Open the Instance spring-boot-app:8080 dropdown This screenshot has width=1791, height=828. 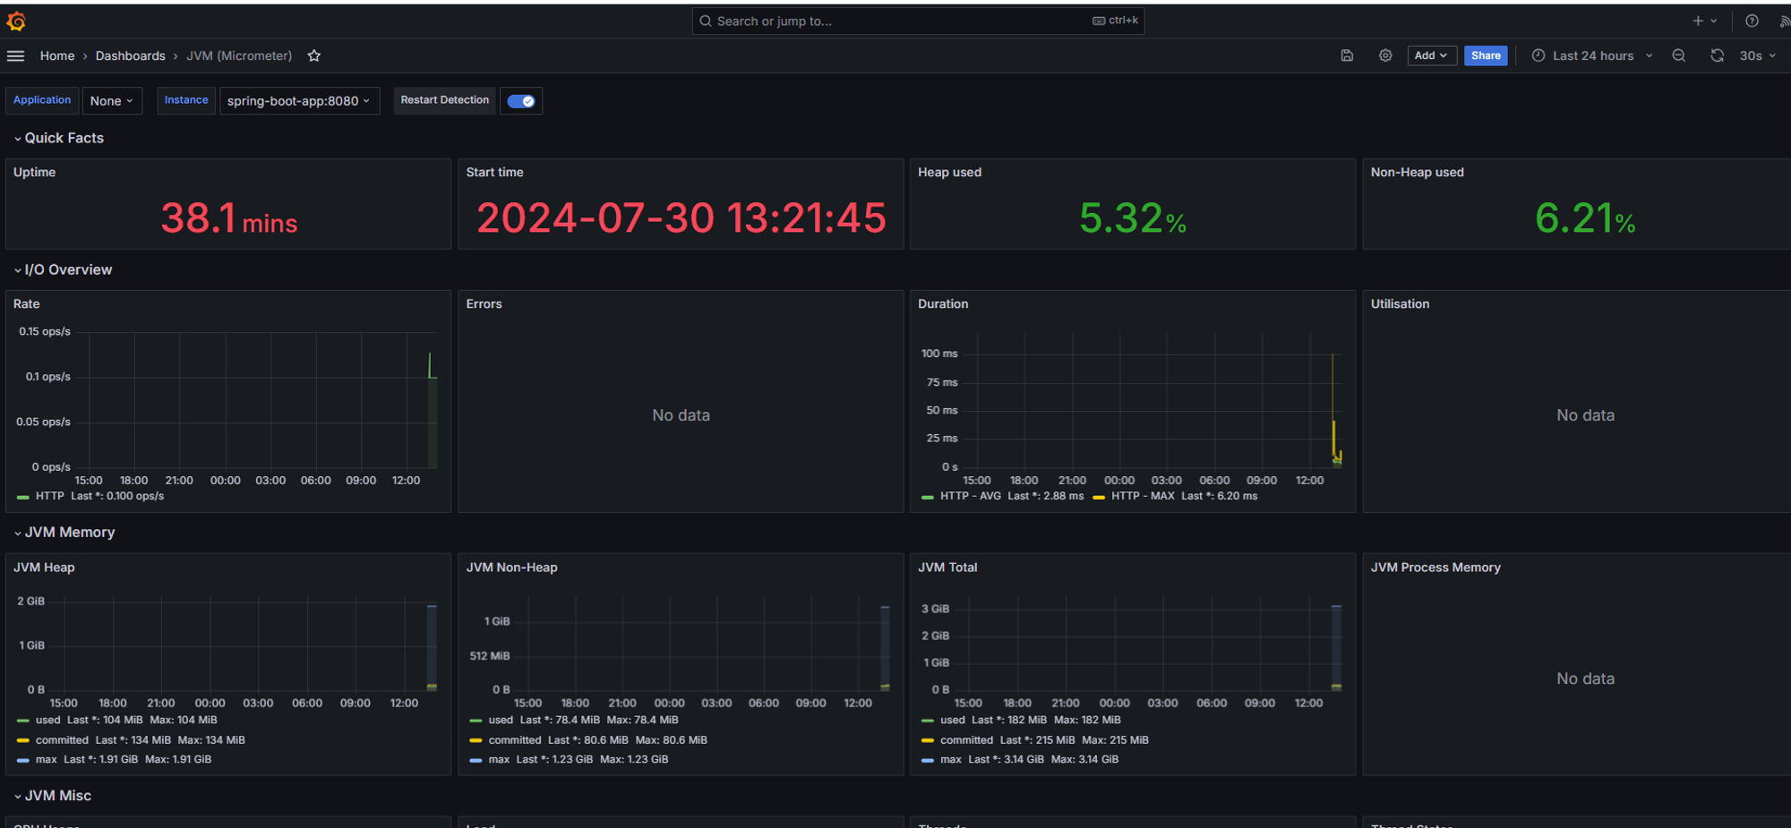299,101
